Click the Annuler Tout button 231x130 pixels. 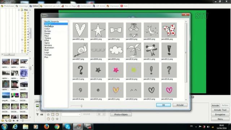(x=220, y=110)
